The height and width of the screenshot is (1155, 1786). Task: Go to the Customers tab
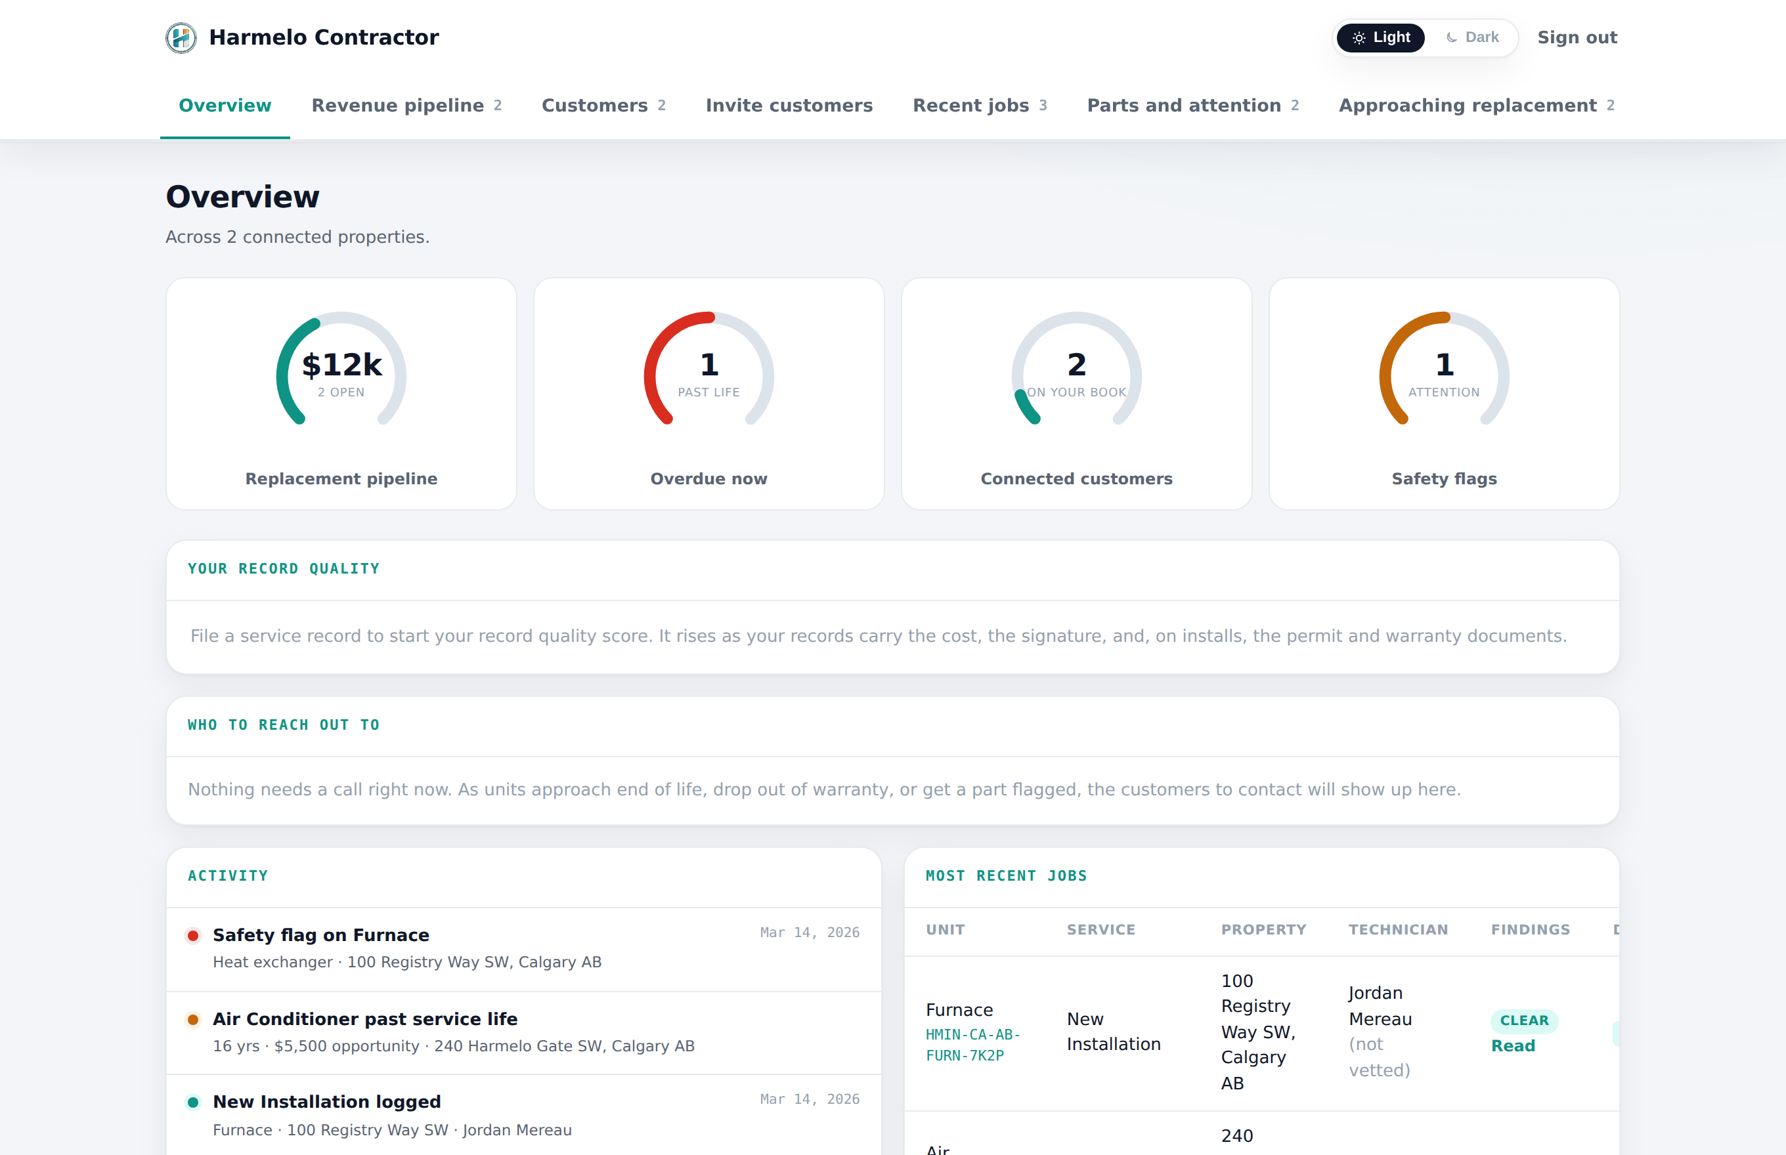point(604,106)
